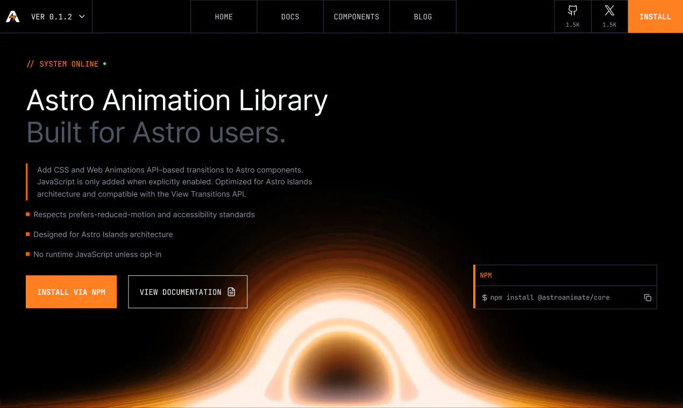
Task: Open the GitHub icon link
Action: (573, 17)
